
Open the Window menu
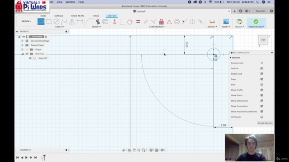70,2
